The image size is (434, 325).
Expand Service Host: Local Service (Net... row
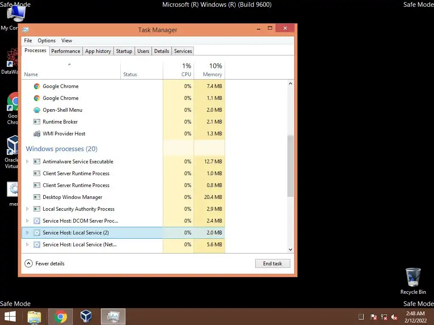point(27,245)
